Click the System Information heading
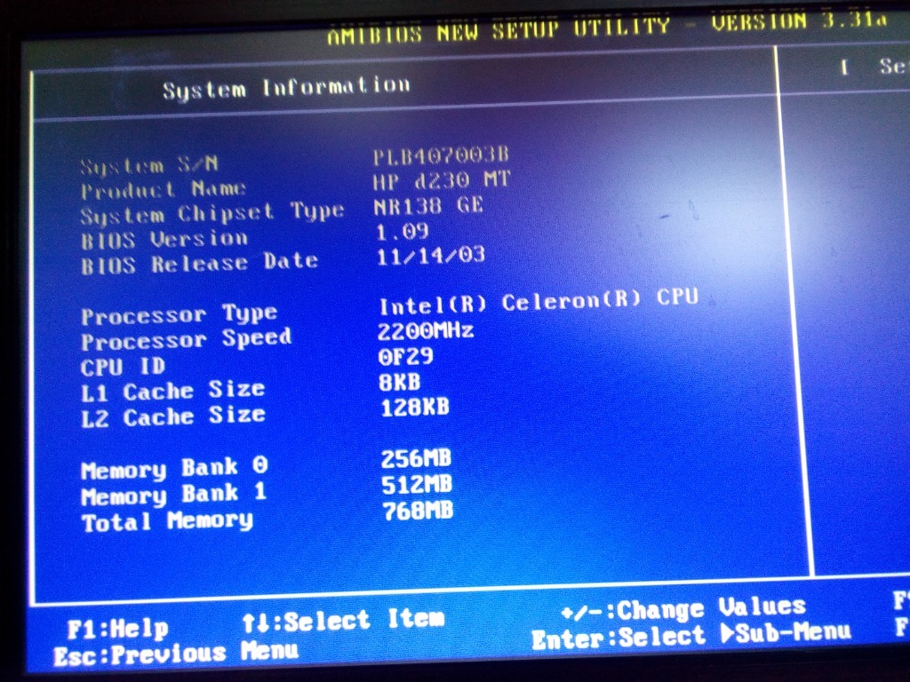Screen dimensions: 910x682 (287, 88)
